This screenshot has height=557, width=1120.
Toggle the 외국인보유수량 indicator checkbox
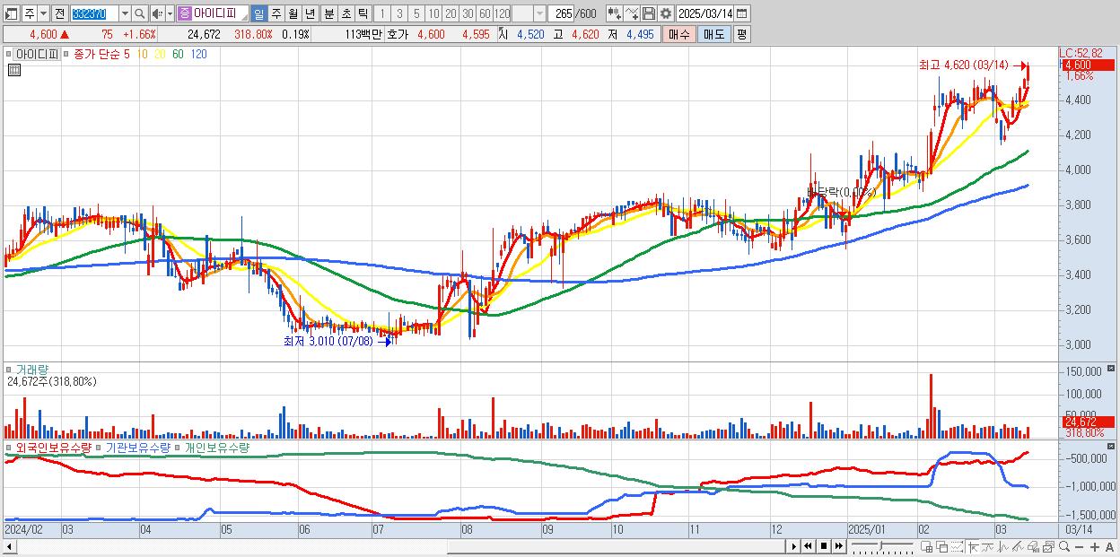pyautogui.click(x=9, y=447)
